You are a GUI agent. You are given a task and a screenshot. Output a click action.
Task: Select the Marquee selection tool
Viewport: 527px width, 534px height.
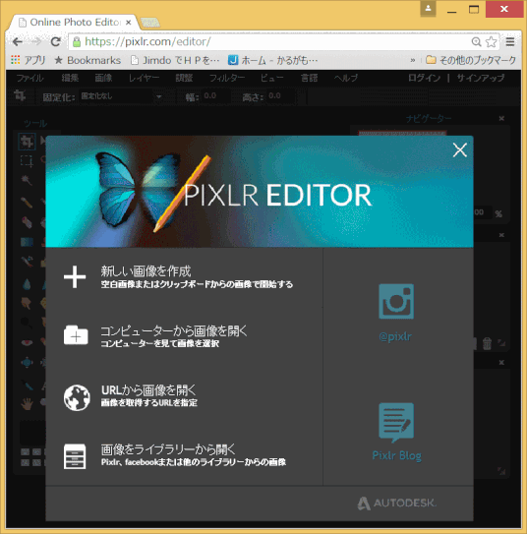pos(27,161)
